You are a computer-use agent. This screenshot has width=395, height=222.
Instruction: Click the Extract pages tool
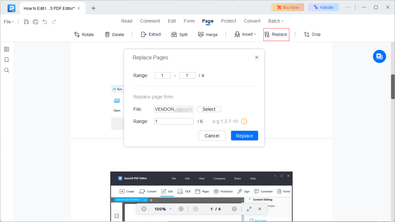(151, 34)
